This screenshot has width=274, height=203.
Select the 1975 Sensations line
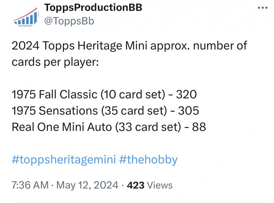click(x=105, y=111)
